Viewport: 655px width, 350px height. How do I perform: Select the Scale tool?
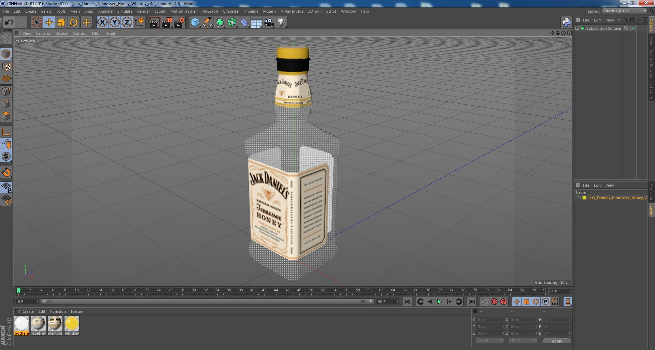click(x=61, y=23)
